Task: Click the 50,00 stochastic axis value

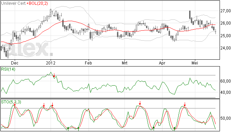Action: (x=225, y=118)
